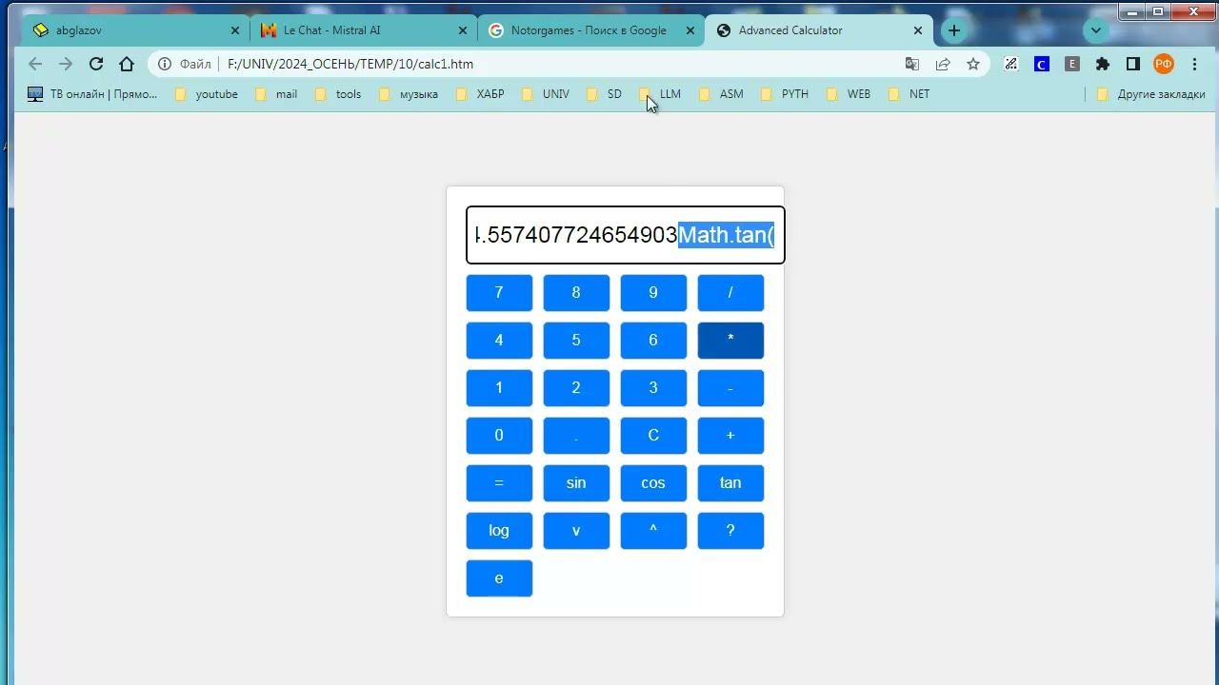Open the SD bookmarks folder
The width and height of the screenshot is (1219, 685).
[x=605, y=94]
